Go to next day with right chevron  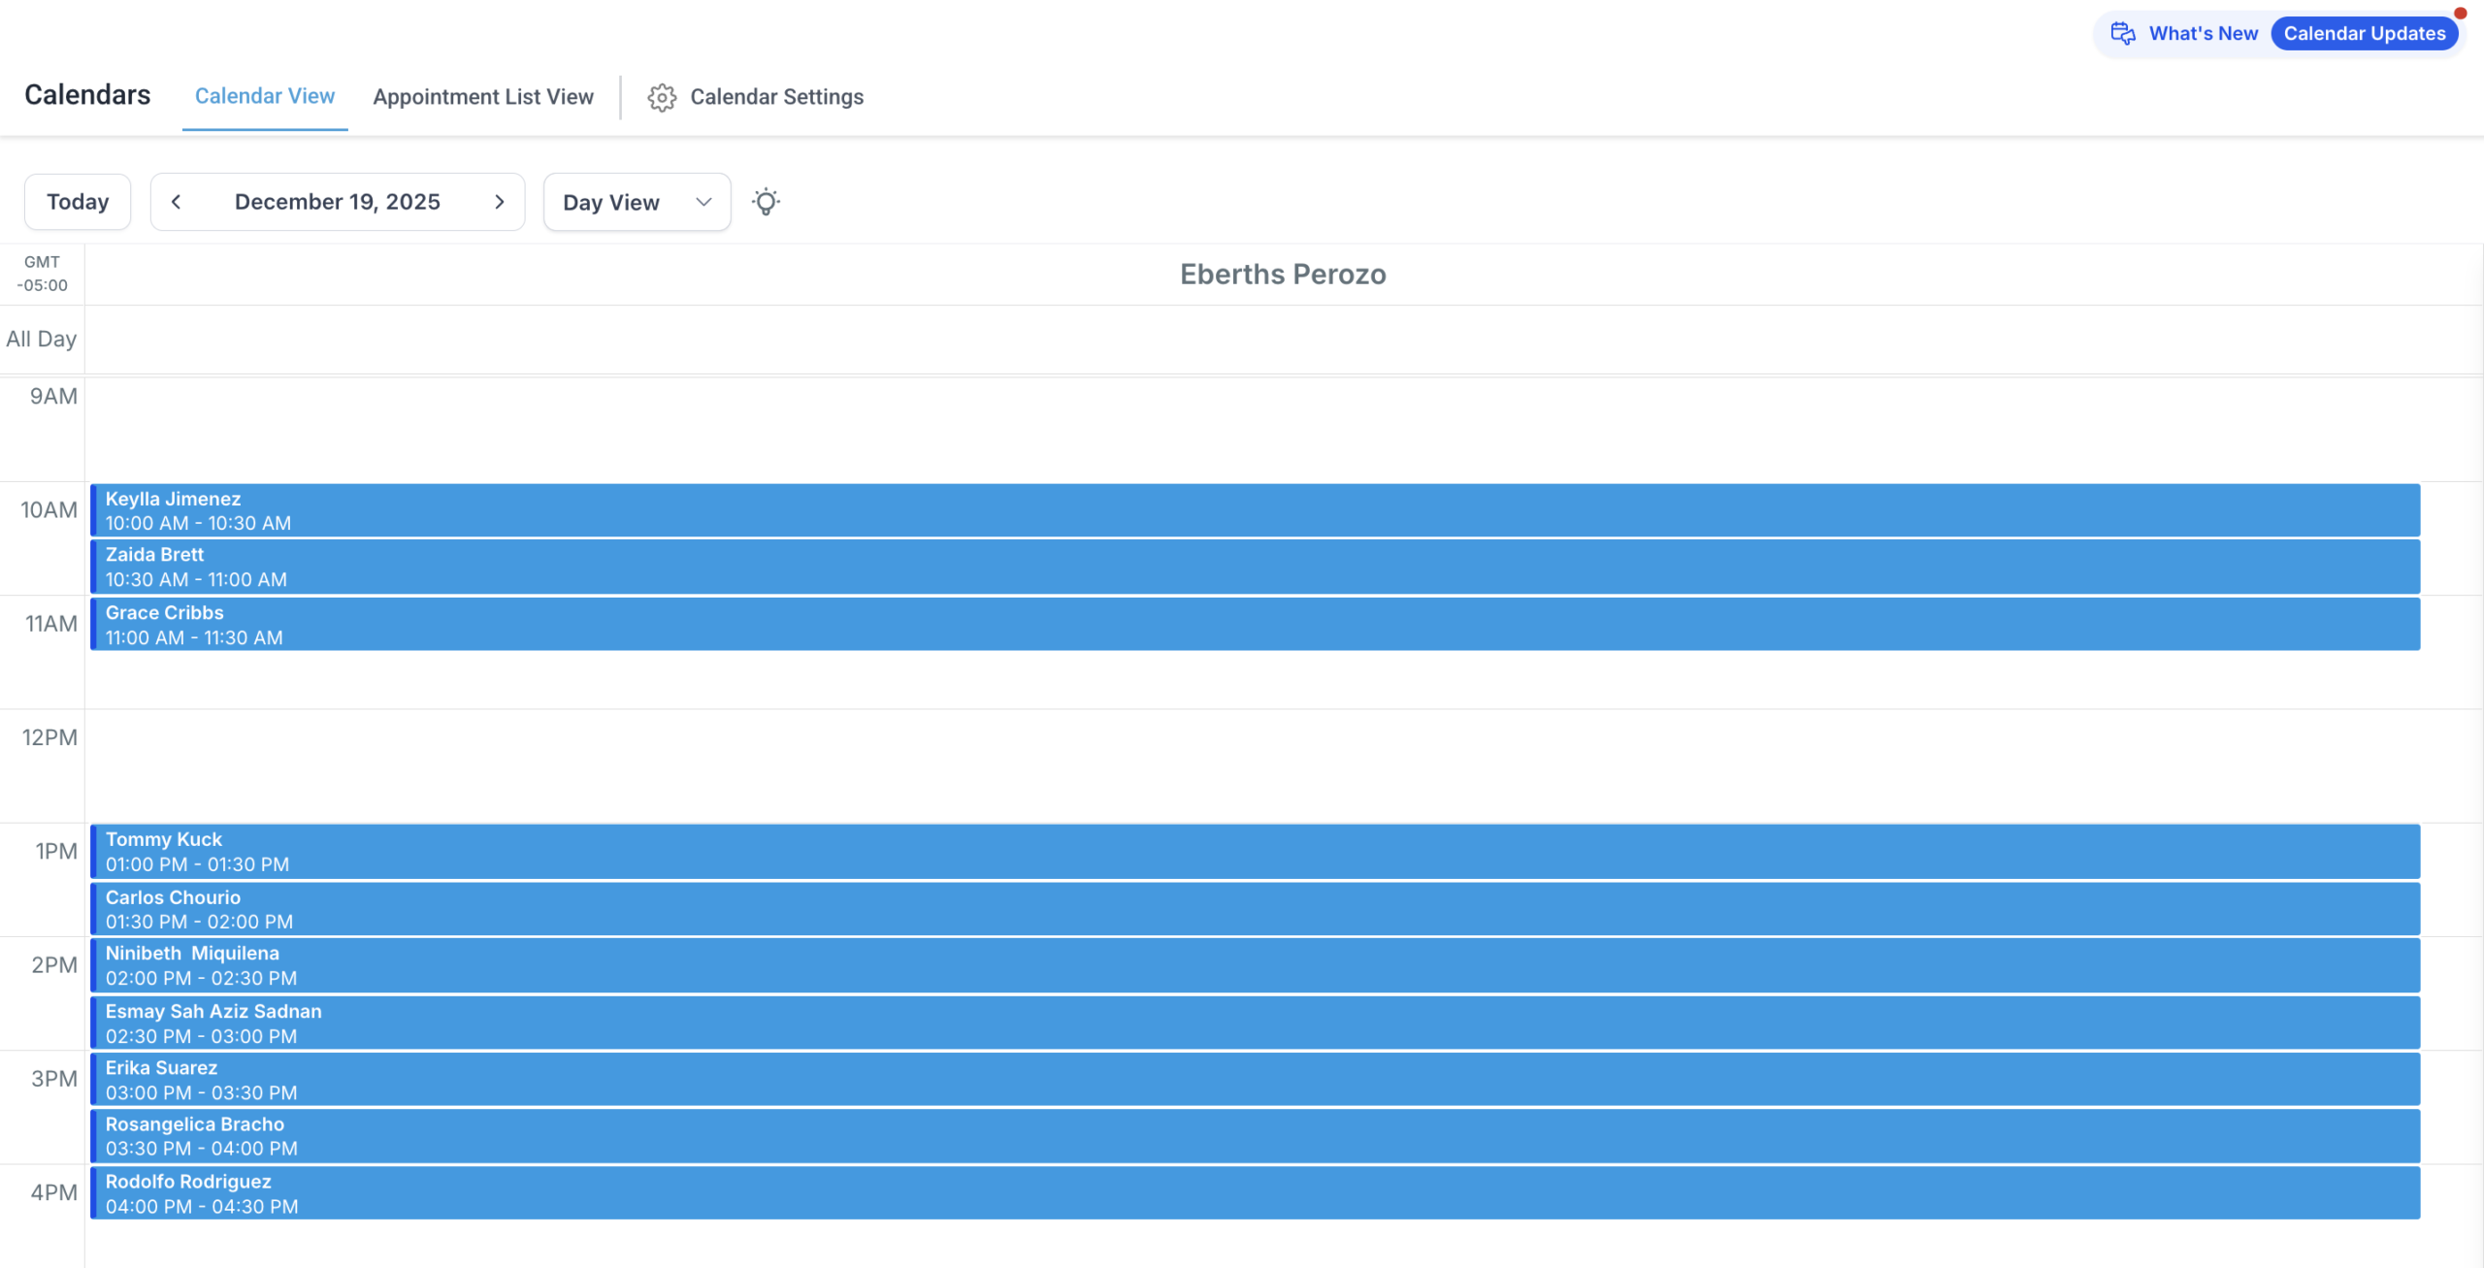500,202
